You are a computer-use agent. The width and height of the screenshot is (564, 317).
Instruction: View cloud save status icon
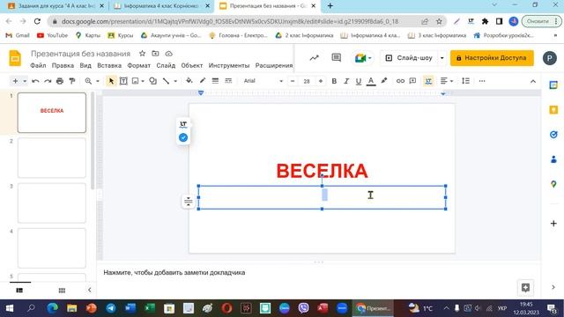(x=168, y=54)
